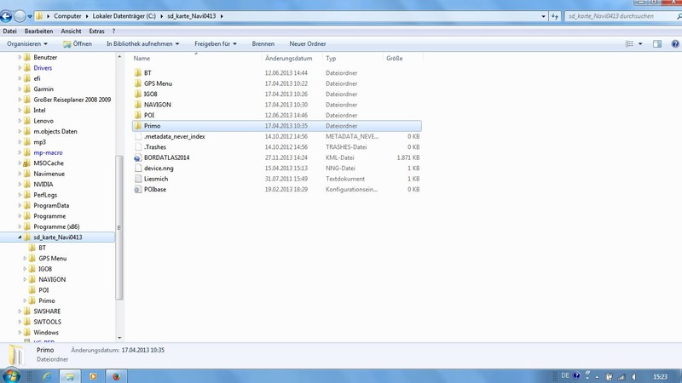Open the Ansicht menu

tap(71, 31)
